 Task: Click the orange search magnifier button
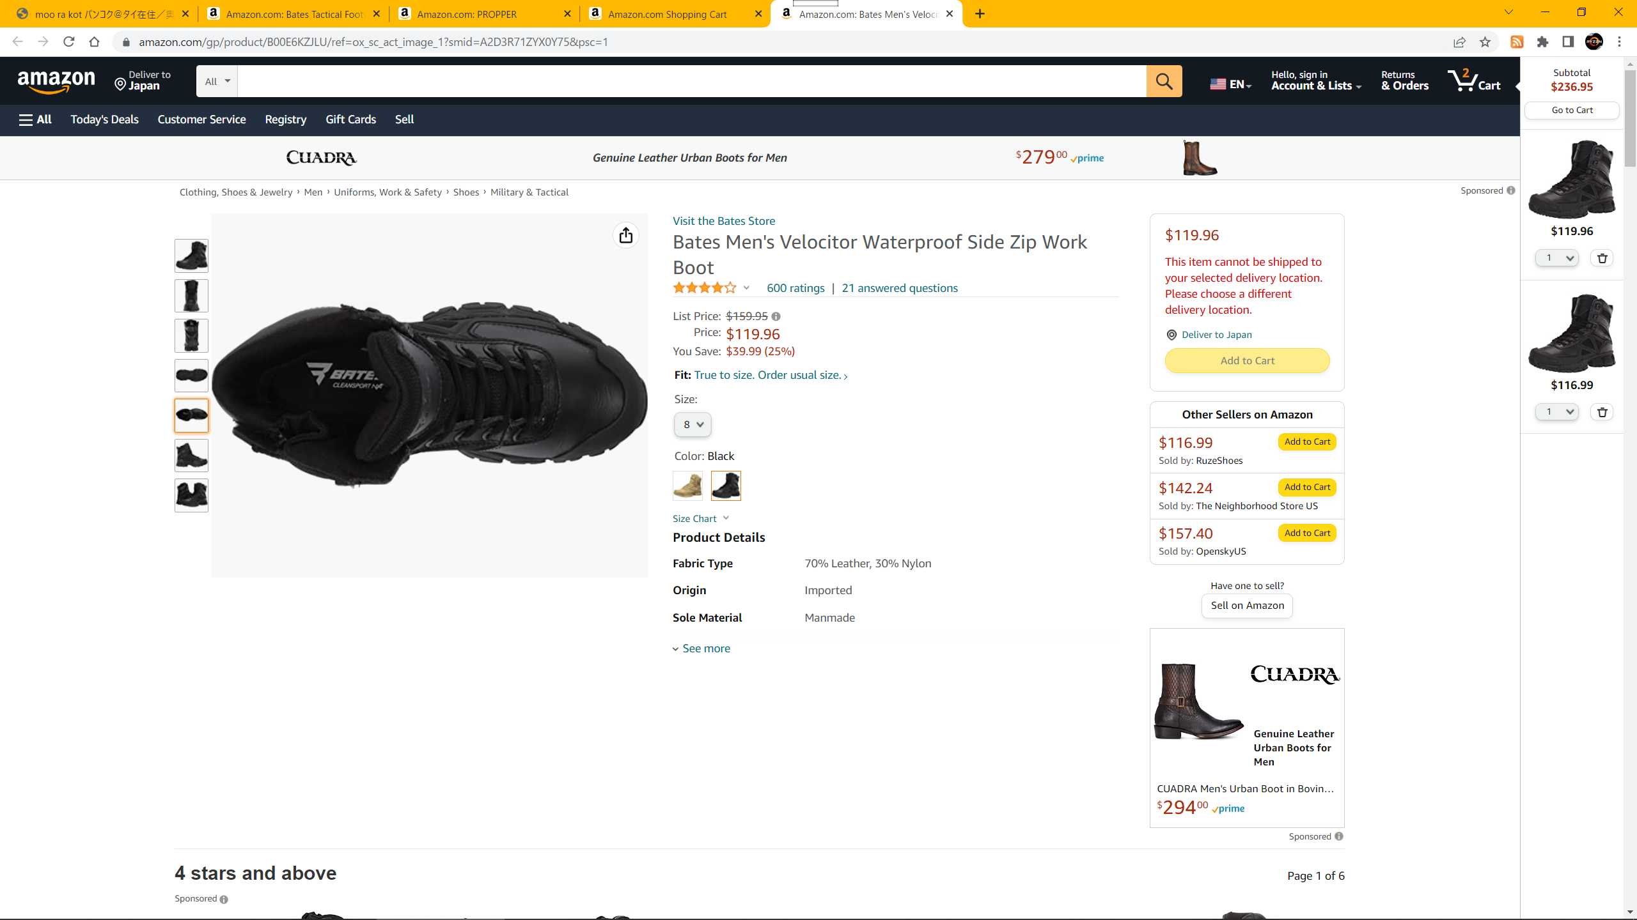point(1164,81)
